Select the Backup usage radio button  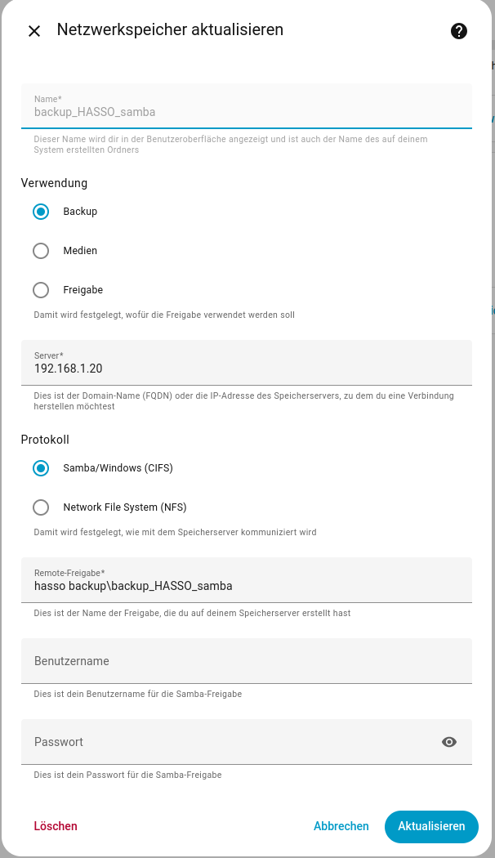(41, 212)
